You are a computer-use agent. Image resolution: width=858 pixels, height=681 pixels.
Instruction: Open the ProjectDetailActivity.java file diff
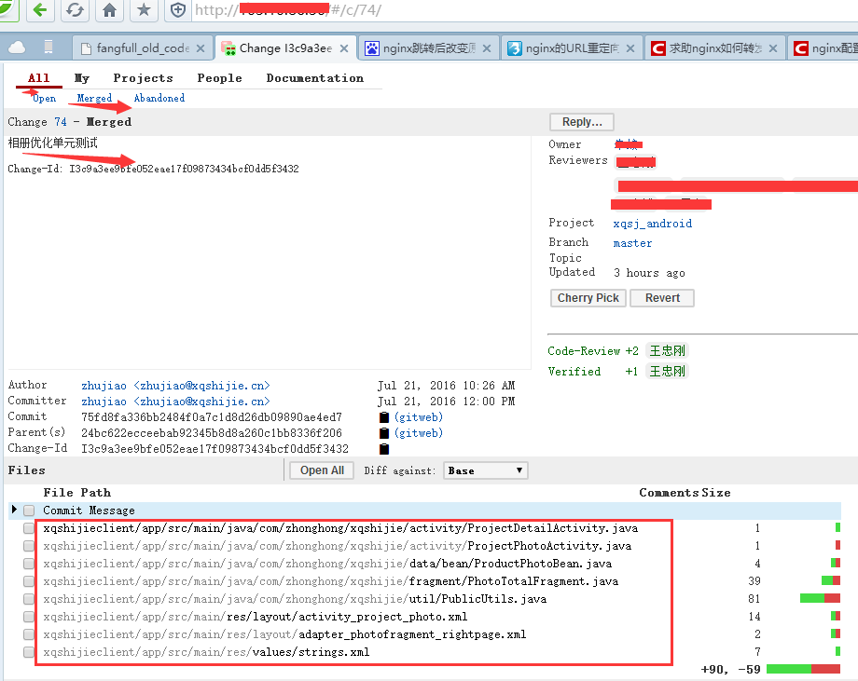coord(340,528)
